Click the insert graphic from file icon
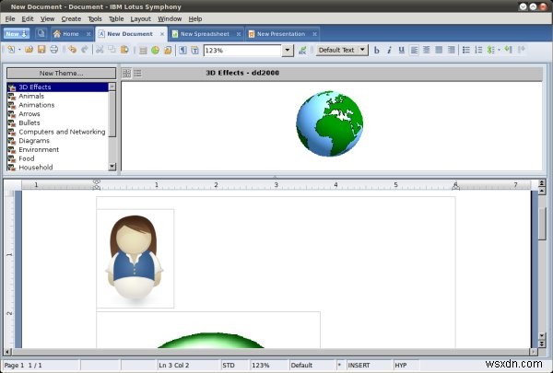The image size is (553, 373). 168,50
